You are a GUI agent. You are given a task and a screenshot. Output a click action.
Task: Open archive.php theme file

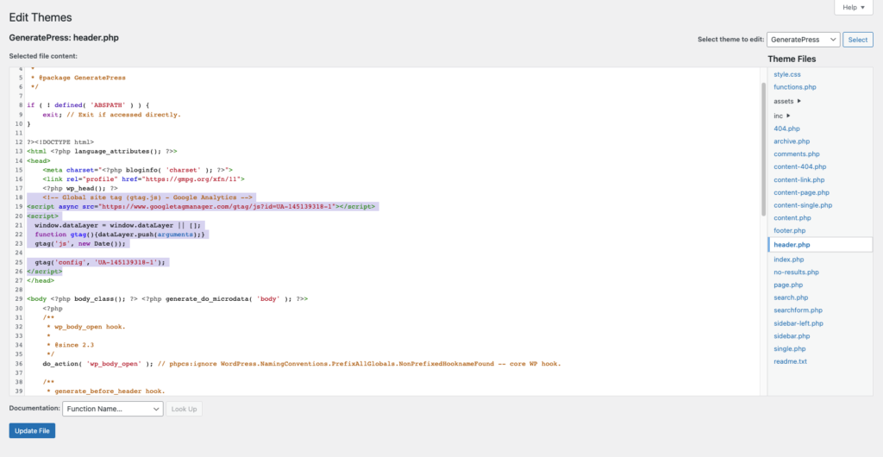tap(792, 141)
